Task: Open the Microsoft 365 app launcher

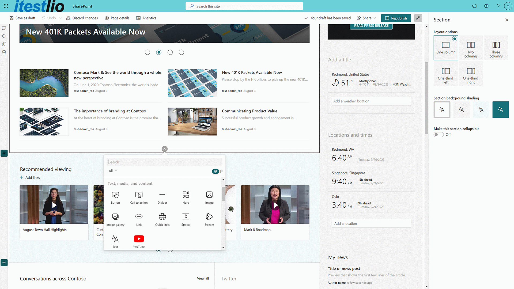Action: pos(6,6)
